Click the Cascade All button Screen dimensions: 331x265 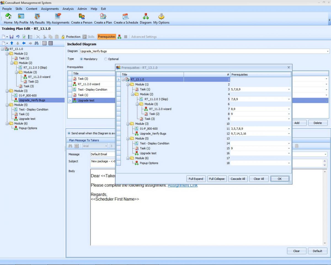tap(238, 179)
